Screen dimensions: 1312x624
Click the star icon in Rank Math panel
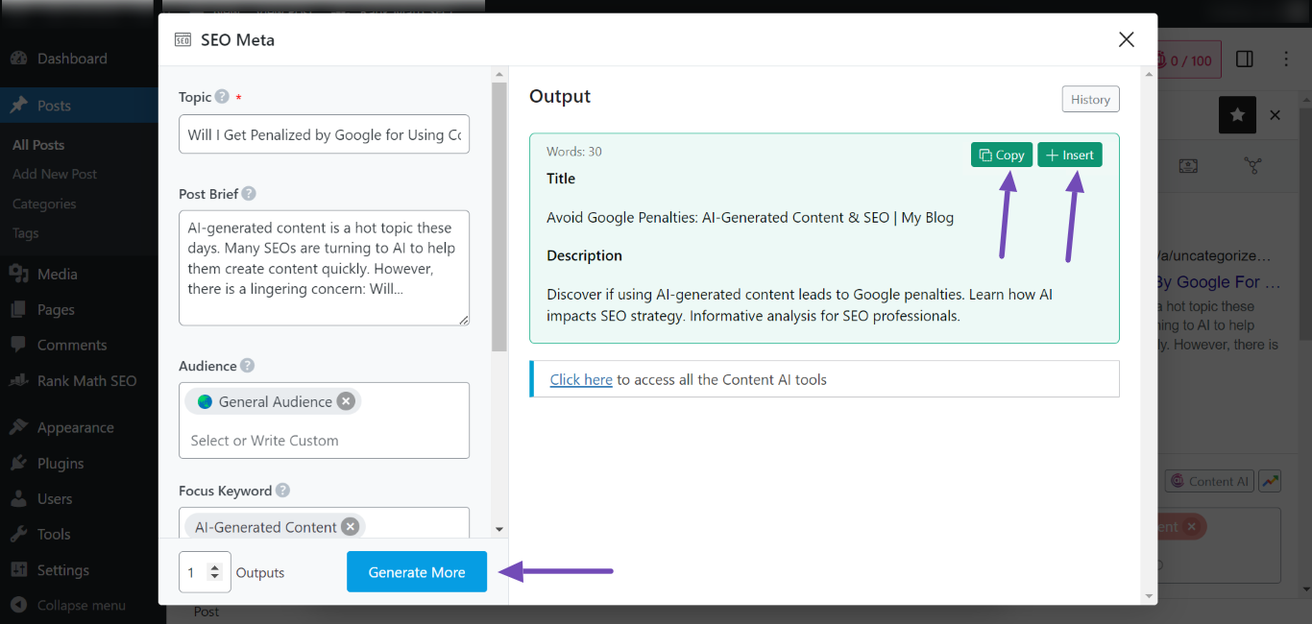click(1237, 114)
